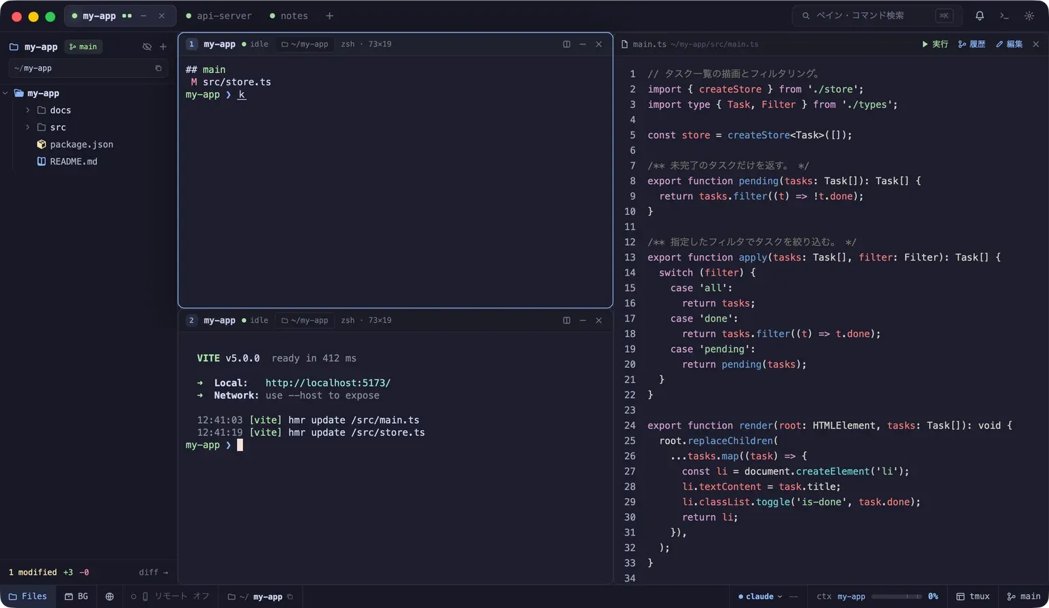
Task: Copy the ~/my-app path in sidebar
Action: pos(158,68)
